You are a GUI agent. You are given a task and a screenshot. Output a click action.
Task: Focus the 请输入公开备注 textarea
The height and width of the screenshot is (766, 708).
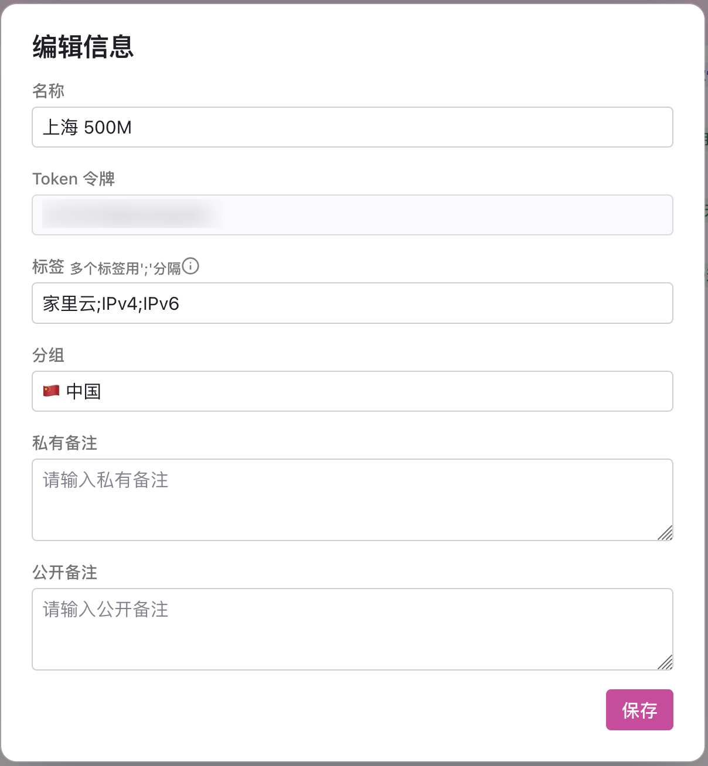click(352, 629)
